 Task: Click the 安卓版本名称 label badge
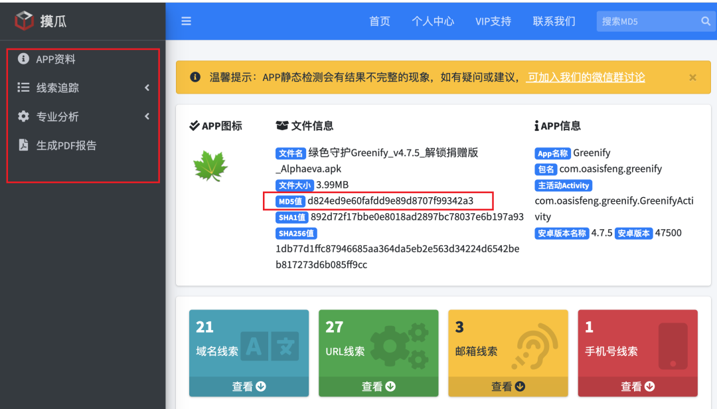coord(562,233)
